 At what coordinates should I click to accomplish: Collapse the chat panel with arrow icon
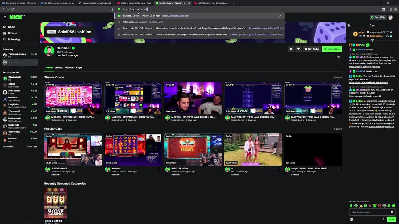[349, 26]
